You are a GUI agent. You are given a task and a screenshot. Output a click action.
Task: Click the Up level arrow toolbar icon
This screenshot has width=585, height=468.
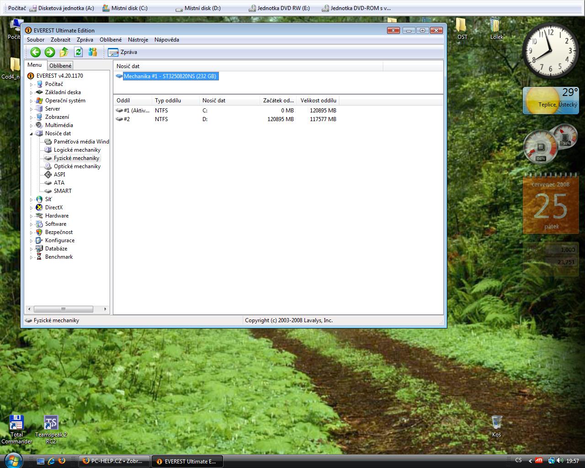click(x=64, y=52)
